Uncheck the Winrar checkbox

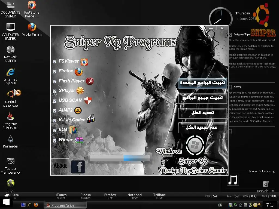click(x=54, y=140)
